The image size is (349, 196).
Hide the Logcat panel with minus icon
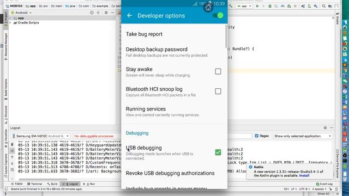click(x=332, y=128)
